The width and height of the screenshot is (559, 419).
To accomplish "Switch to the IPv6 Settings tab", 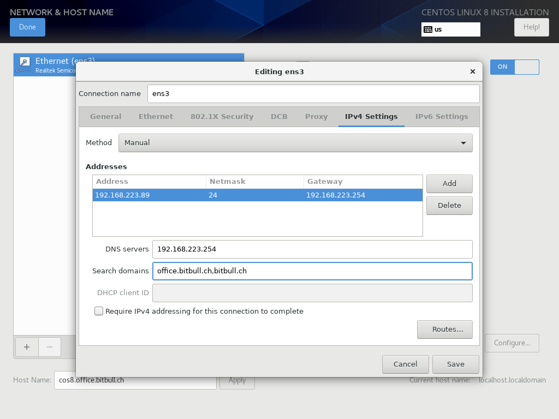I will tap(441, 117).
